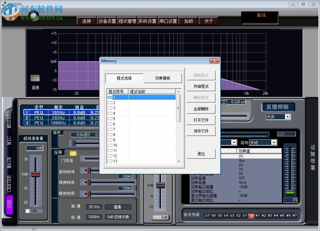Image resolution: width=320 pixels, height=231 pixels.
Task: Open the dropdown left of the 混响 label
Action: 229,142
